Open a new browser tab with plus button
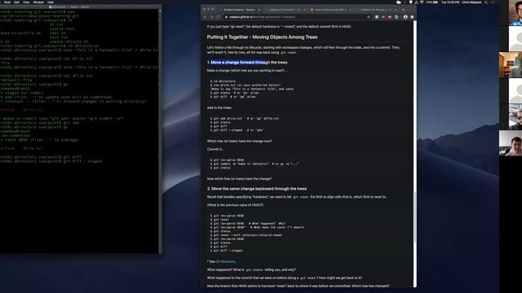The image size is (522, 293). [404, 10]
